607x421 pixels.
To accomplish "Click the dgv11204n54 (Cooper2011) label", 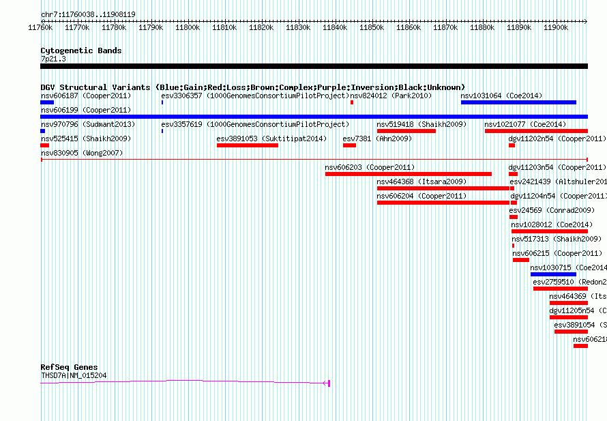I will (558, 196).
